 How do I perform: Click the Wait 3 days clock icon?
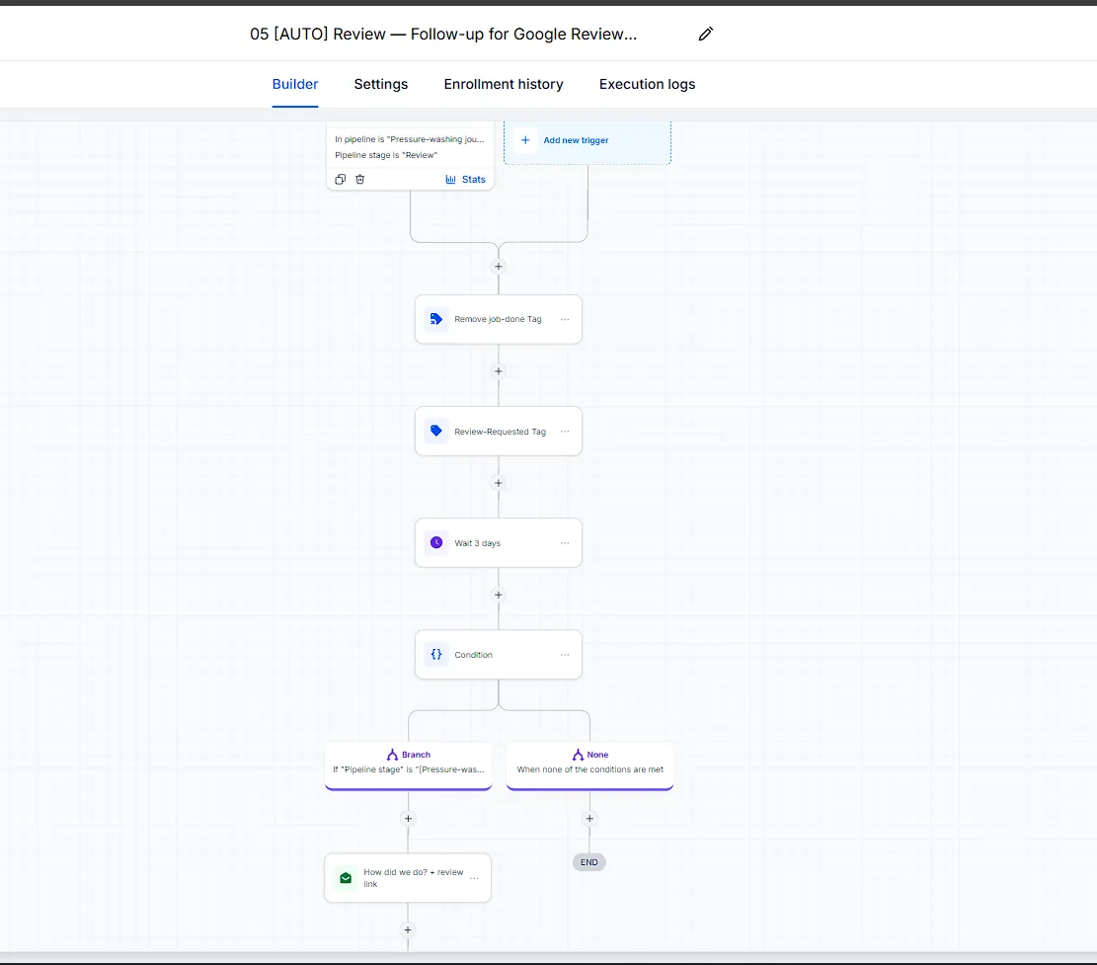[x=435, y=542]
